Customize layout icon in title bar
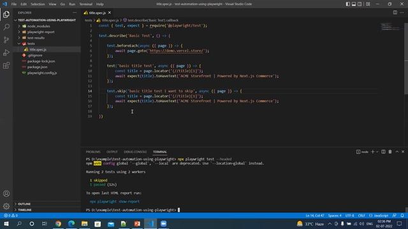The width and height of the screenshot is (408, 229). point(368,4)
